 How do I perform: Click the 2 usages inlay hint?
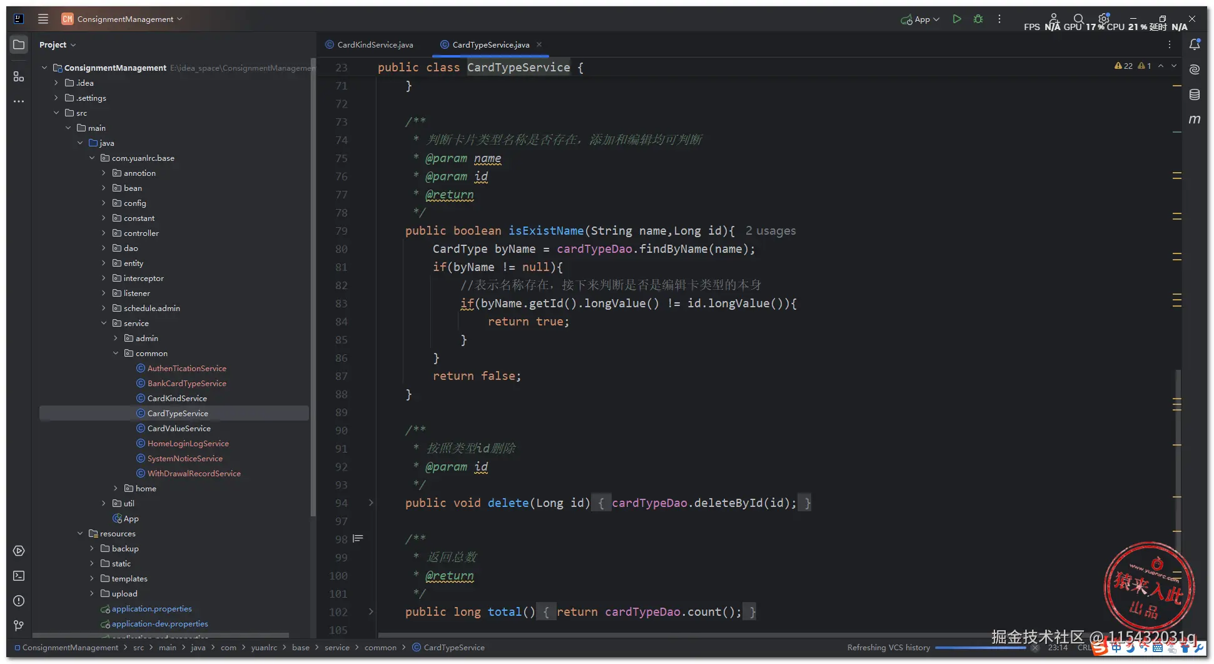pos(771,230)
